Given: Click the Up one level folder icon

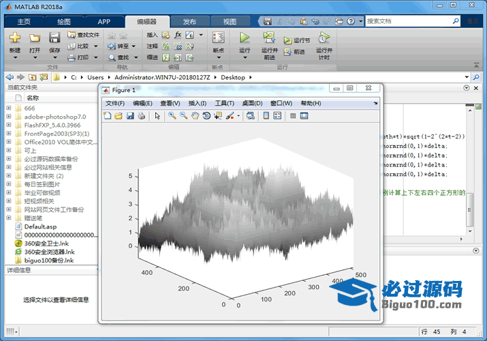Looking at the screenshot, I should pyautogui.click(x=32, y=77).
